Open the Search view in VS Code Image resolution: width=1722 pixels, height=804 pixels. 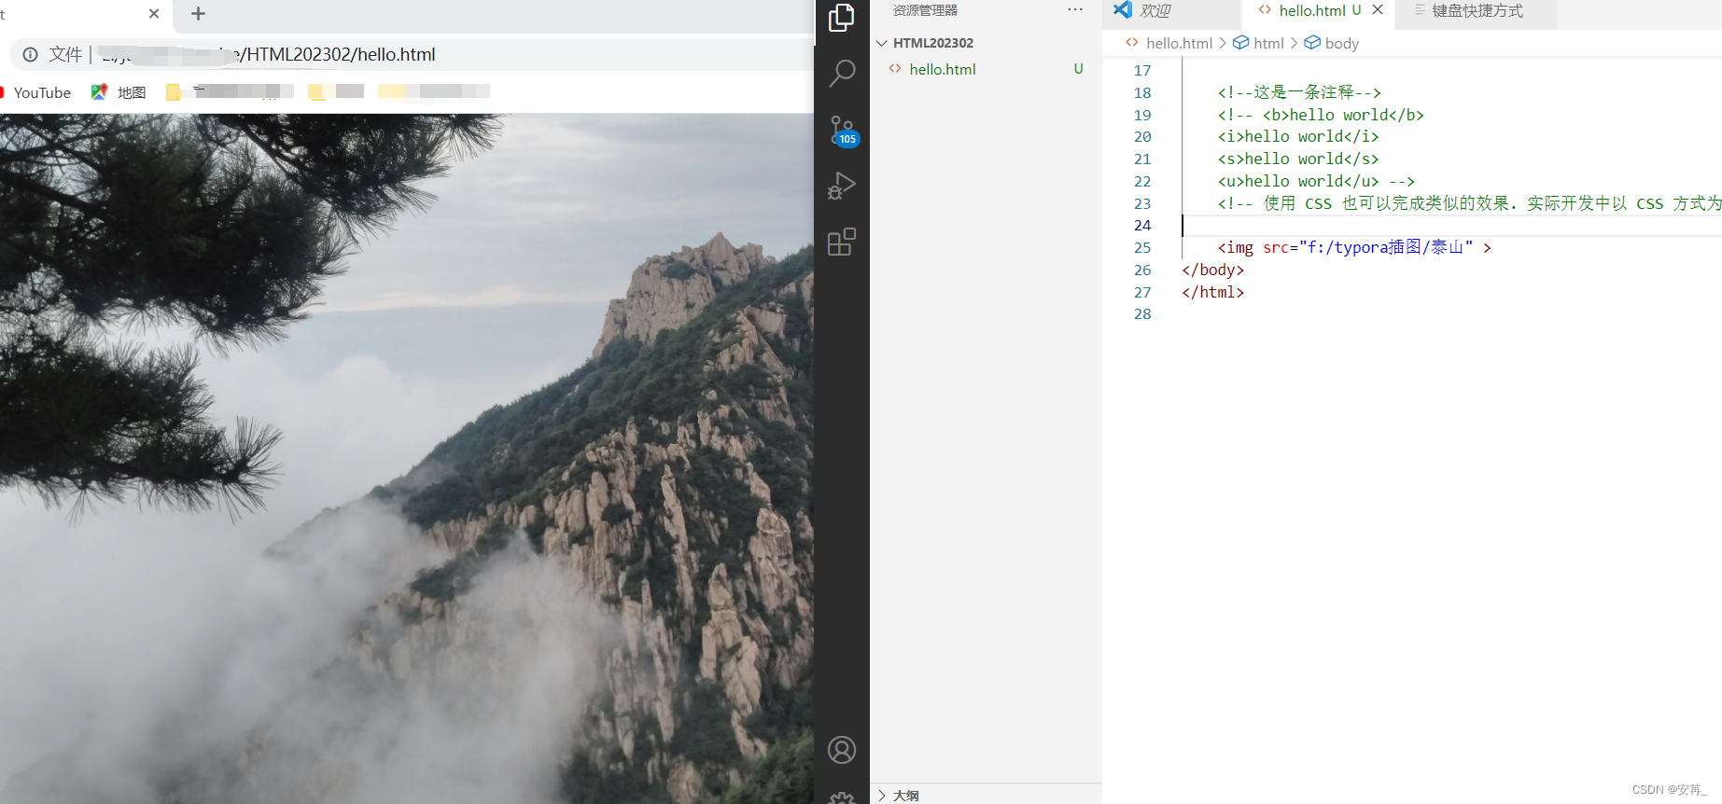pos(842,73)
